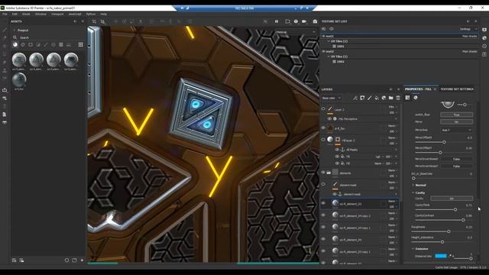Viewport: 489px width, 275px height.
Task: Select the first sci-fi element asset thumbnail
Action: tap(19, 60)
